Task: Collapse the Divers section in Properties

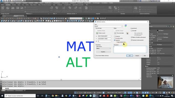Action: tap(173, 66)
